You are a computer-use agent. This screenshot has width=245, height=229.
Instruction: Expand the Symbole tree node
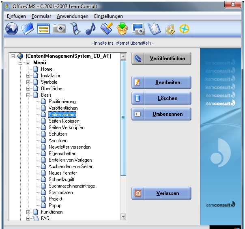(28, 82)
